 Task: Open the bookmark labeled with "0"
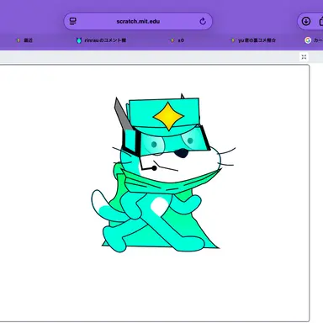177,40
